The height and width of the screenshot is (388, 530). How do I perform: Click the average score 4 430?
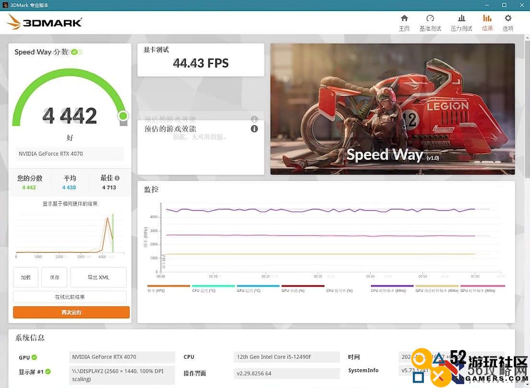click(69, 187)
